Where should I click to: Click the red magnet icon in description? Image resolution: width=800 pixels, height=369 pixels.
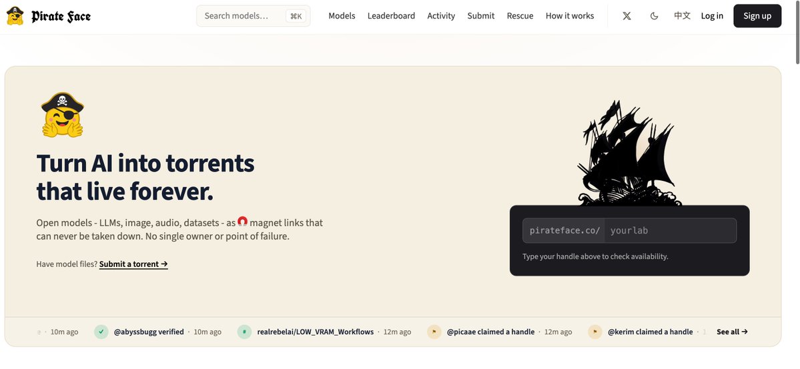[243, 222]
